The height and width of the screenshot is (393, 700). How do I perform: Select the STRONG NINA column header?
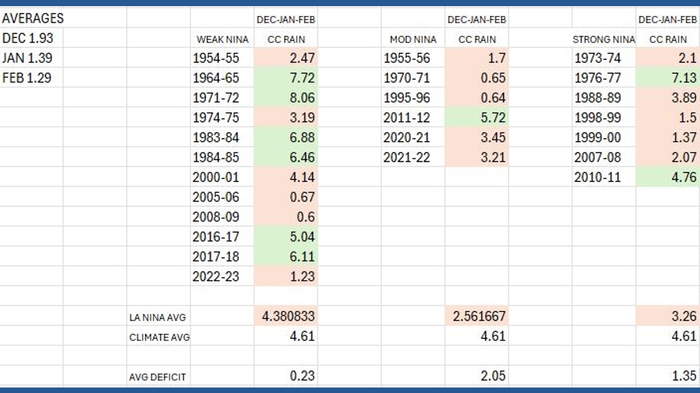pyautogui.click(x=604, y=39)
